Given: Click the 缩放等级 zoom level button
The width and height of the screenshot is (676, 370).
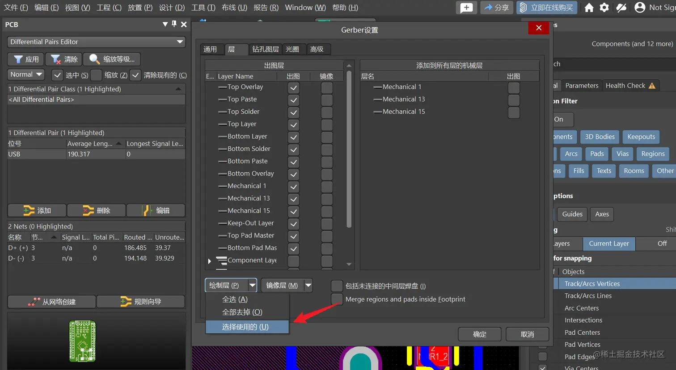Looking at the screenshot, I should (112, 59).
